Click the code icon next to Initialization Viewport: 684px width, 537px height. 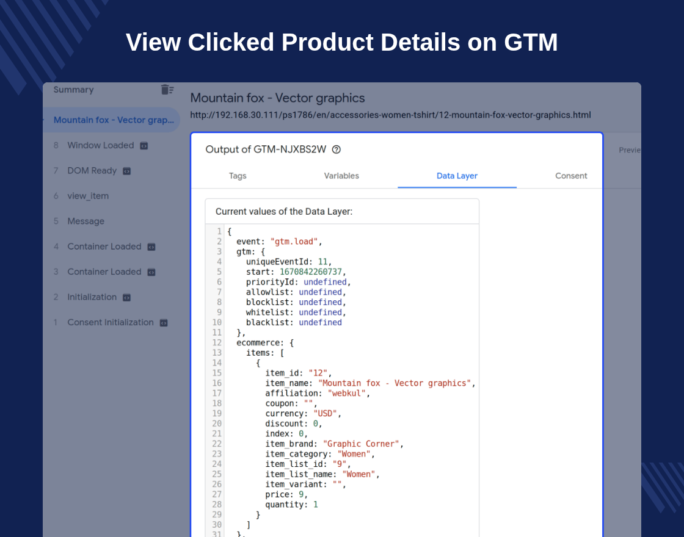(126, 298)
